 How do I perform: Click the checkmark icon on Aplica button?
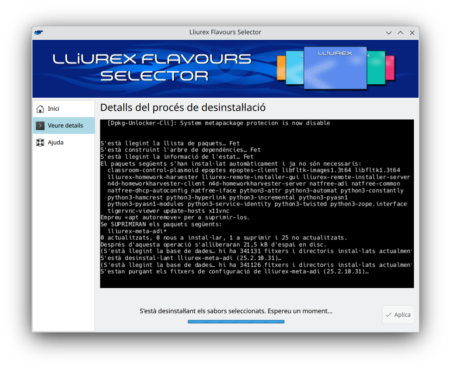388,315
